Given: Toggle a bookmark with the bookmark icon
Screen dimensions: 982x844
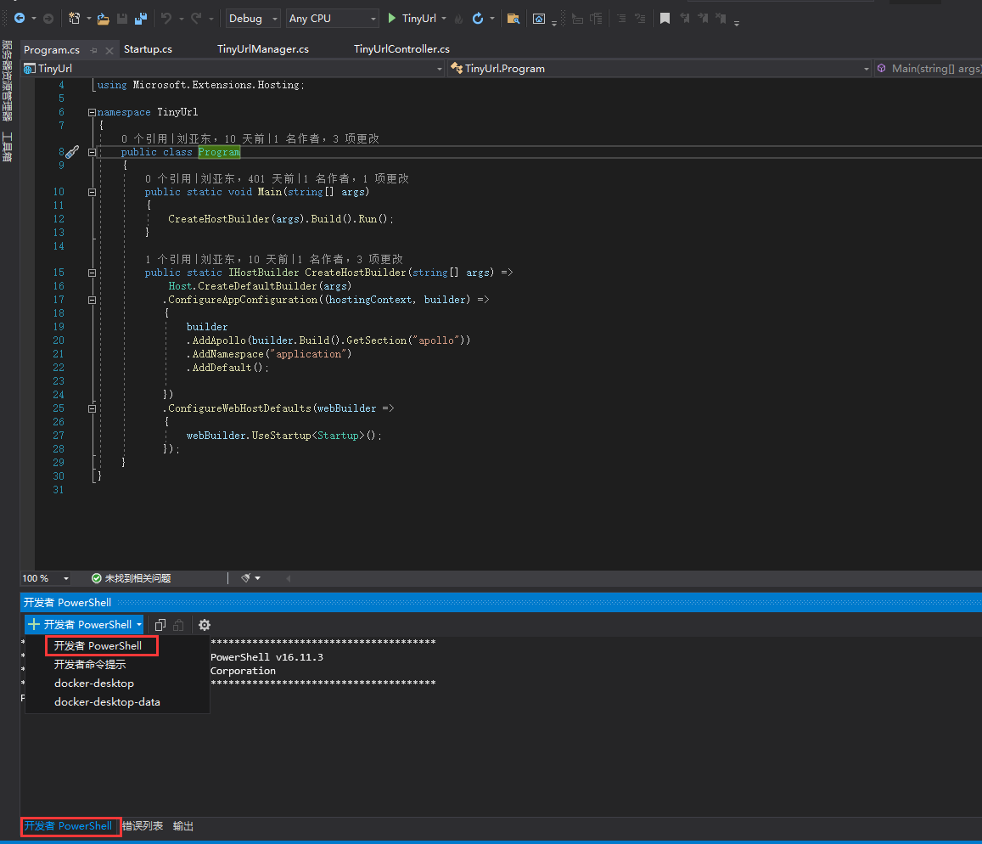Looking at the screenshot, I should click(x=665, y=18).
